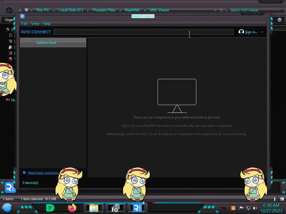
Task: Expand the Explorer address bar history dropdown
Action: [x=215, y=10]
